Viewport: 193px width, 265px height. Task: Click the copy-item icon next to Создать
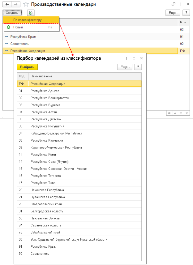(x=31, y=13)
